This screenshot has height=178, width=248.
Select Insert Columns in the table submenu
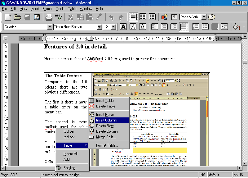(x=109, y=120)
